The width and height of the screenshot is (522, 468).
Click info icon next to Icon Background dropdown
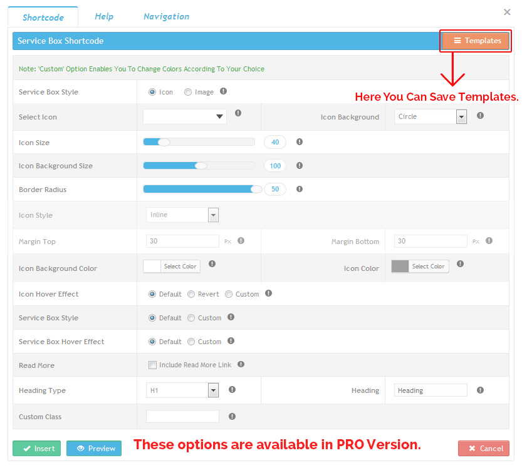(x=480, y=116)
